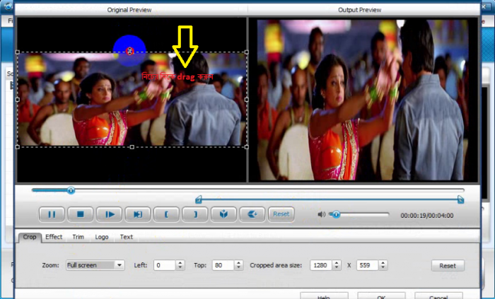Image resolution: width=495 pixels, height=299 pixels.
Task: Click the volume slider
Action: pyautogui.click(x=359, y=214)
